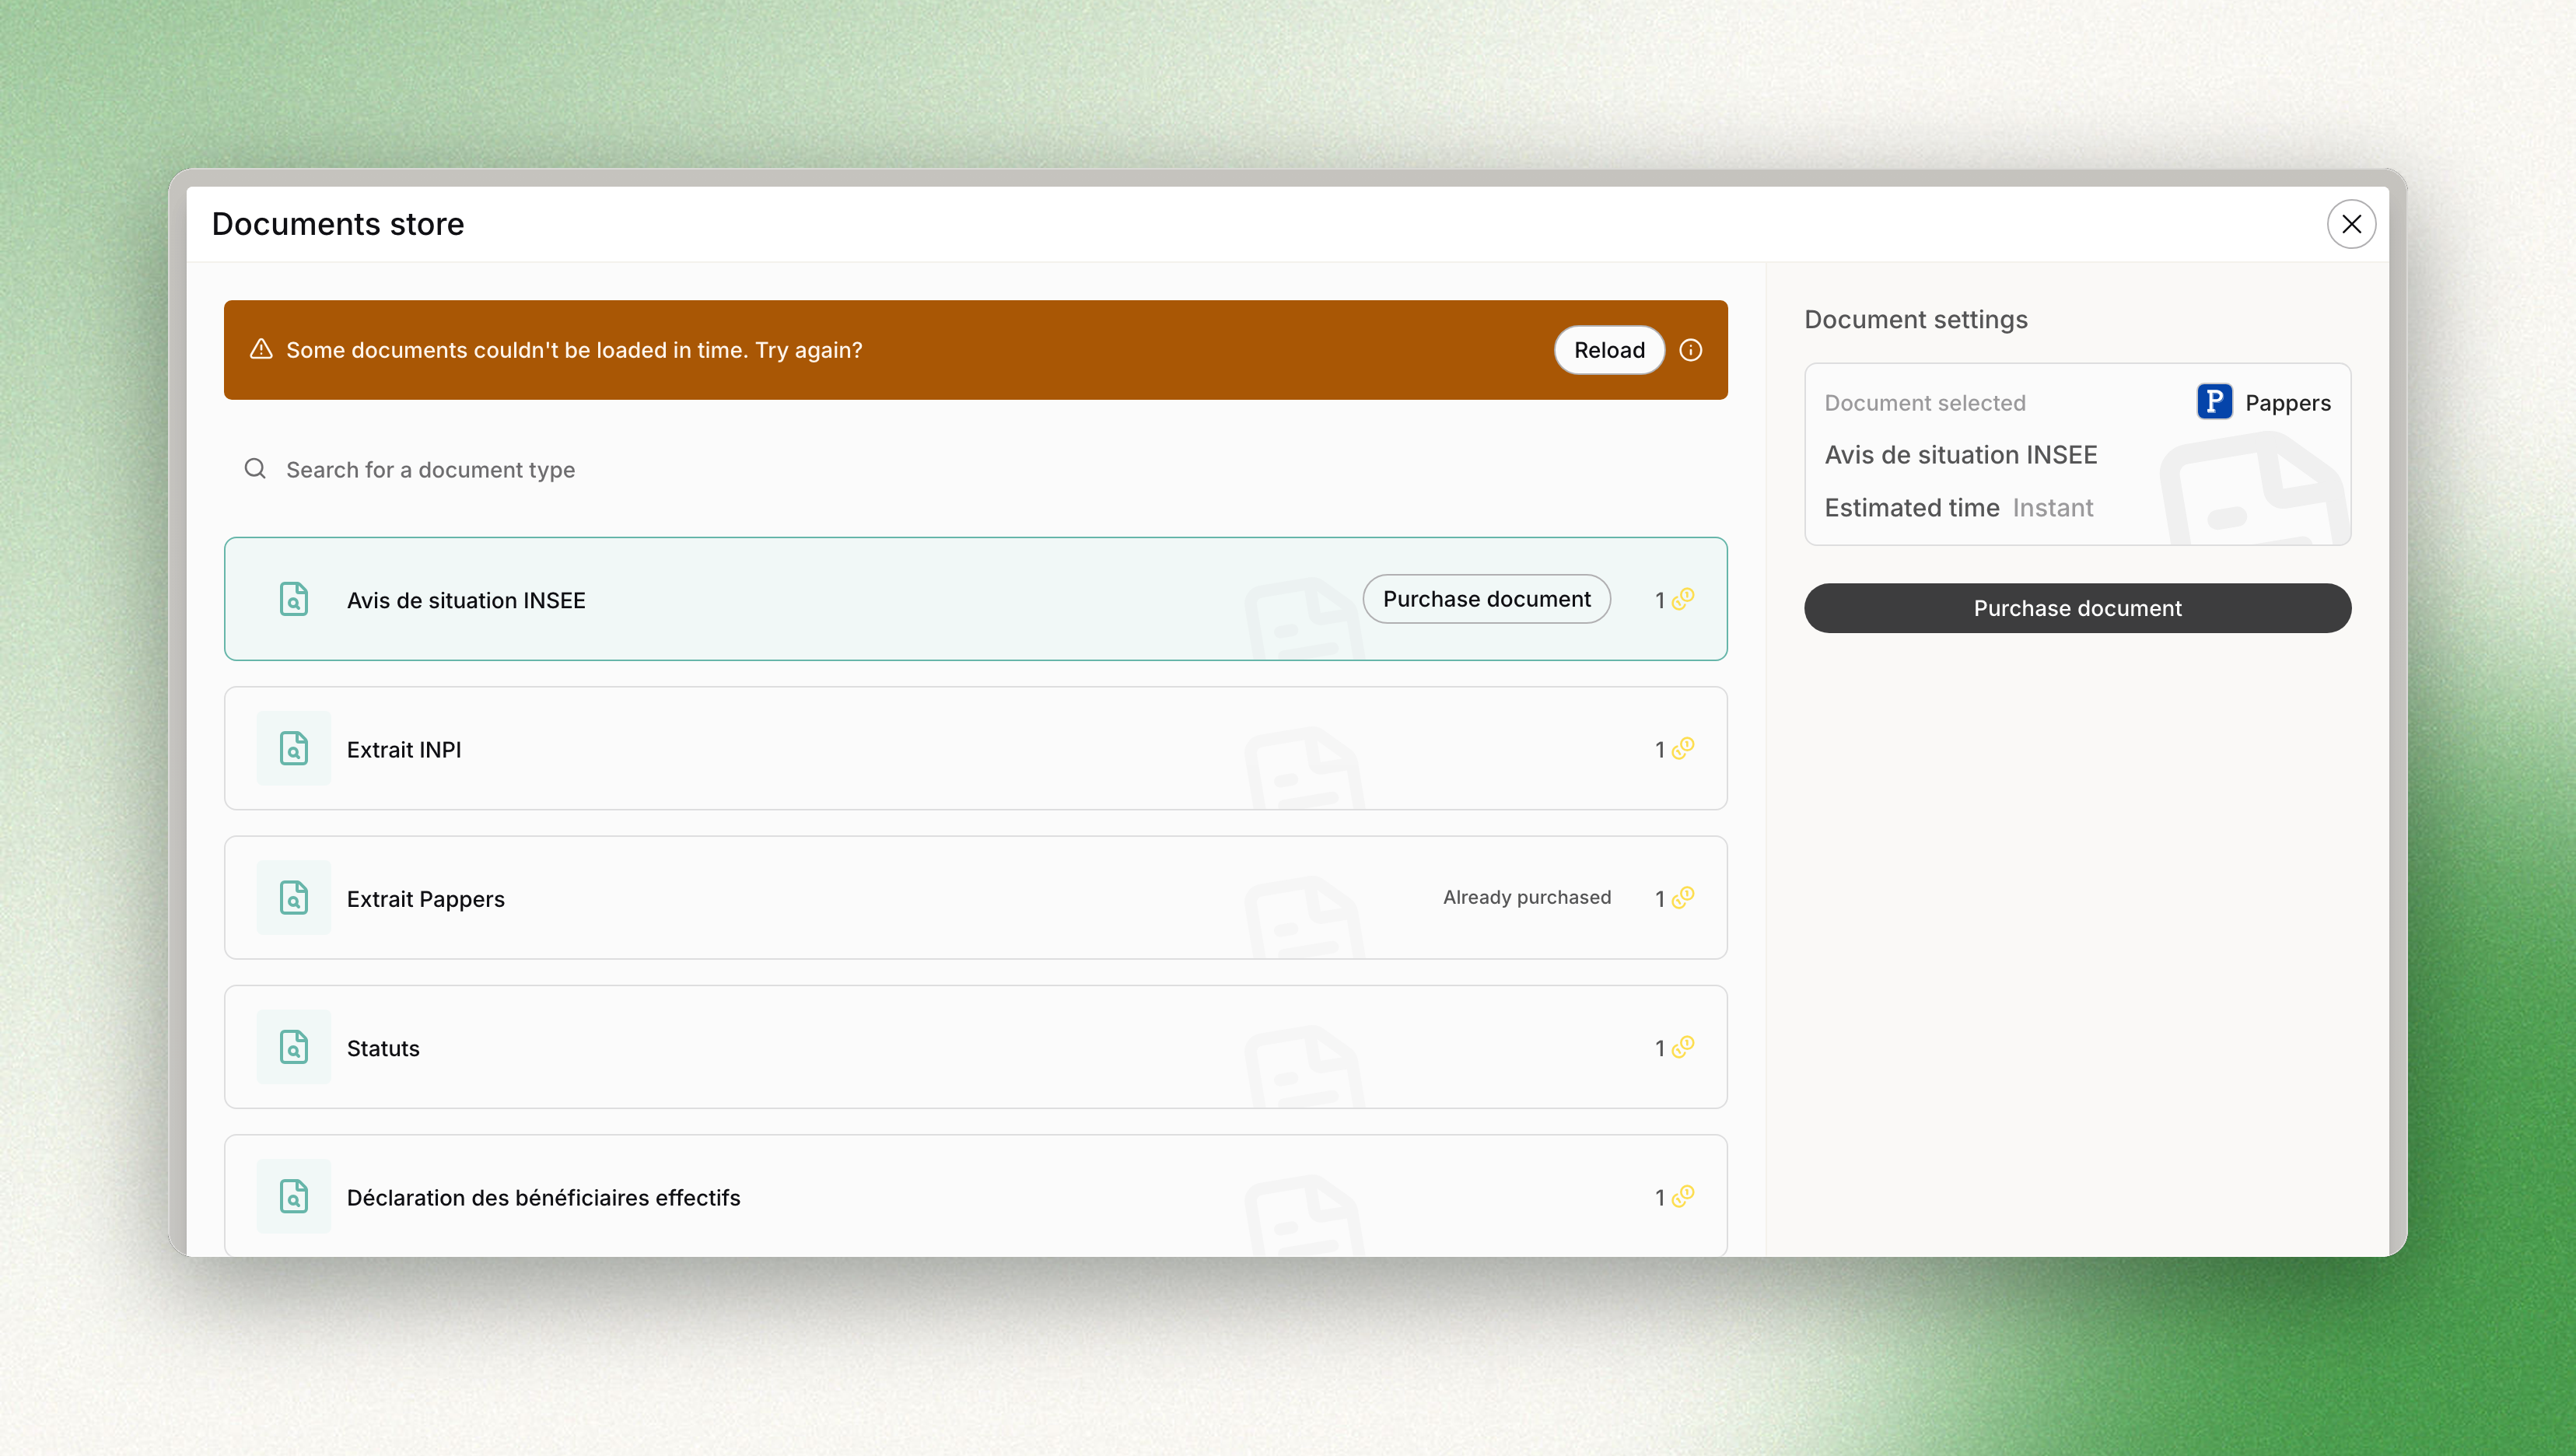Click the Déclaration des bénéficiaires effectifs document icon
Viewport: 2576px width, 1456px height.
(x=294, y=1196)
